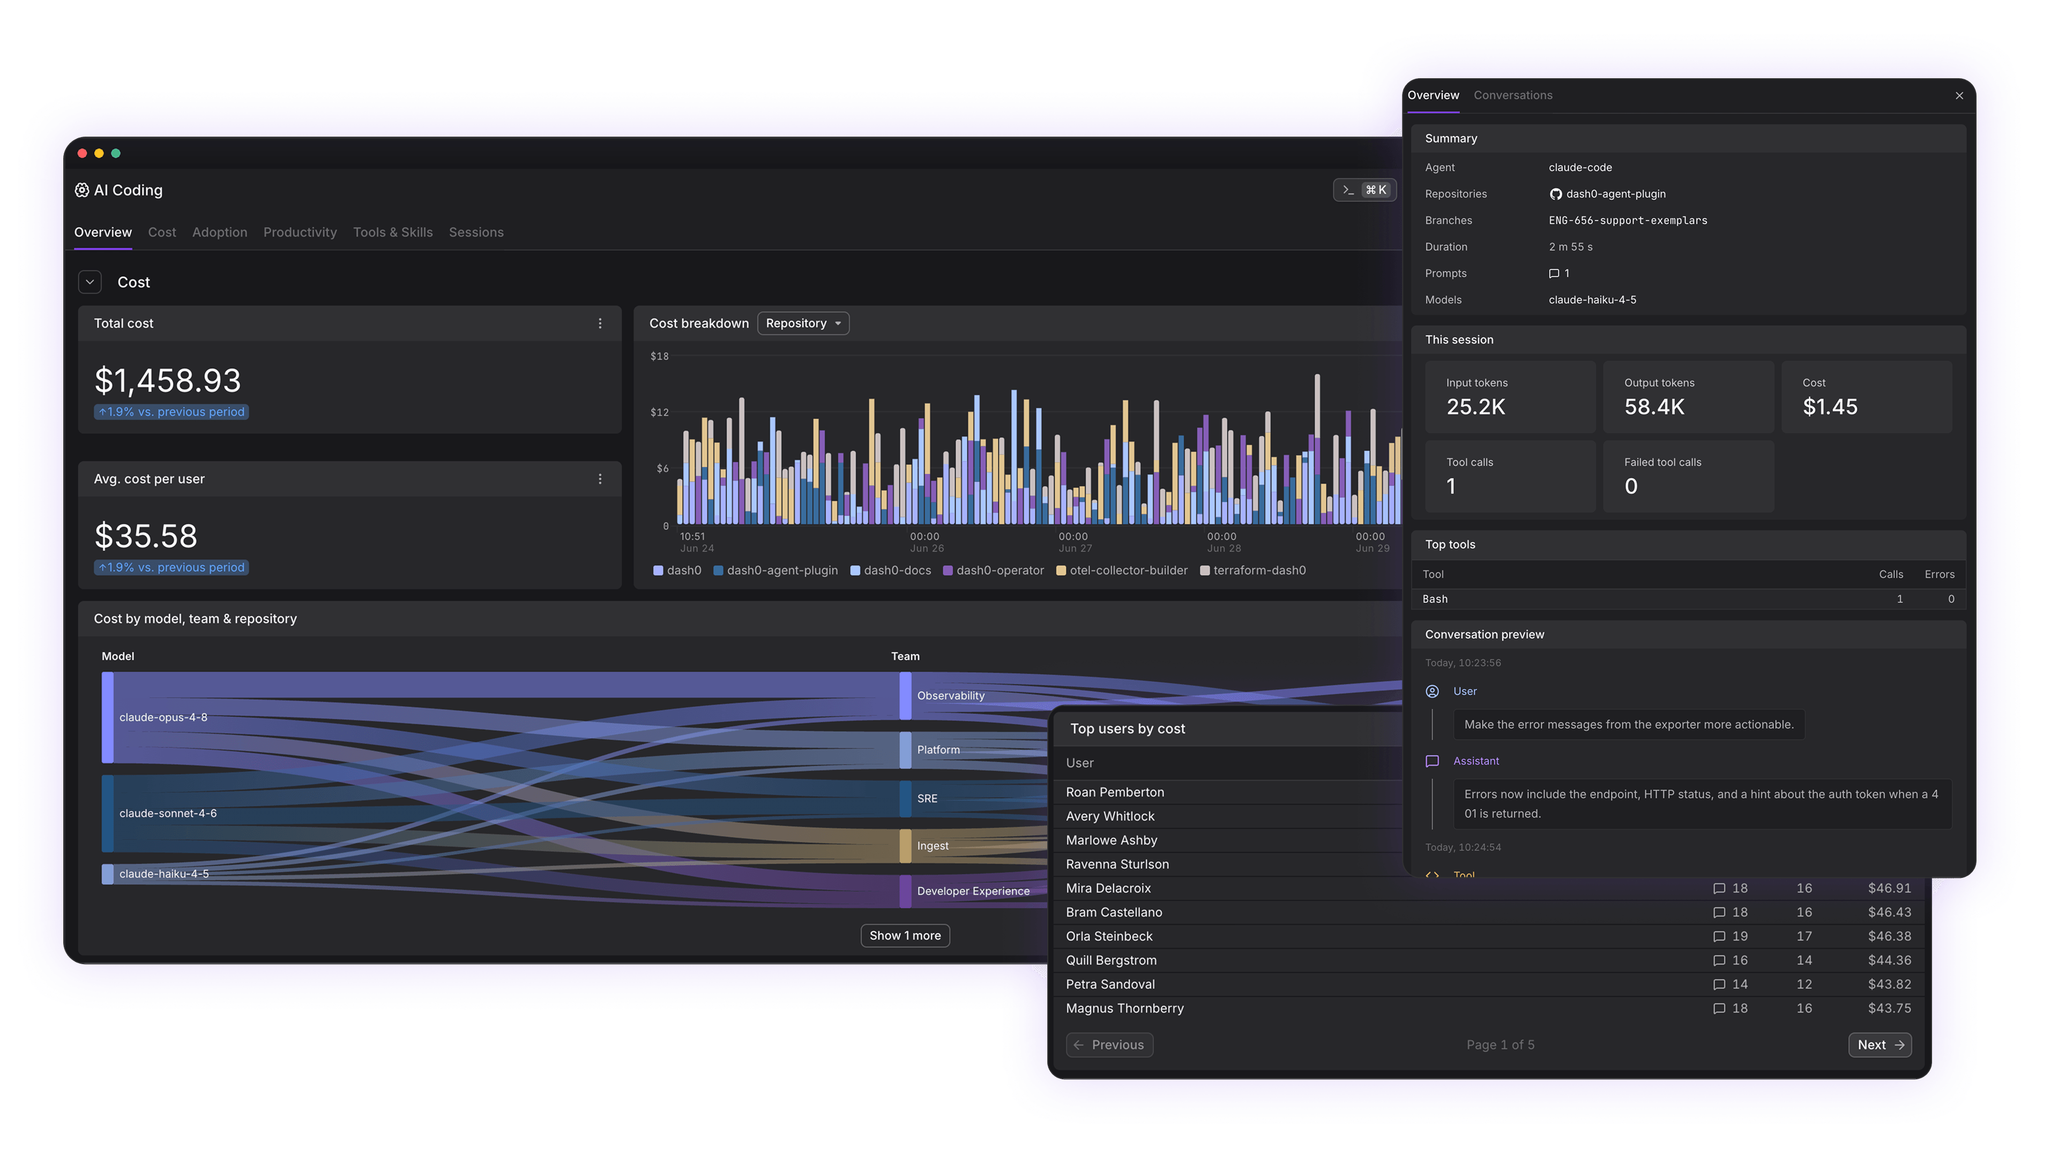Click the Assistant chat icon in conversation
The width and height of the screenshot is (2058, 1157).
[x=1433, y=761]
